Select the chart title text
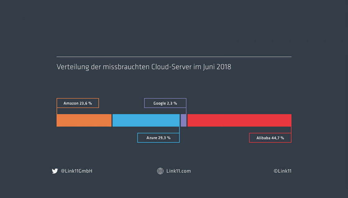The width and height of the screenshot is (348, 198). [x=144, y=67]
